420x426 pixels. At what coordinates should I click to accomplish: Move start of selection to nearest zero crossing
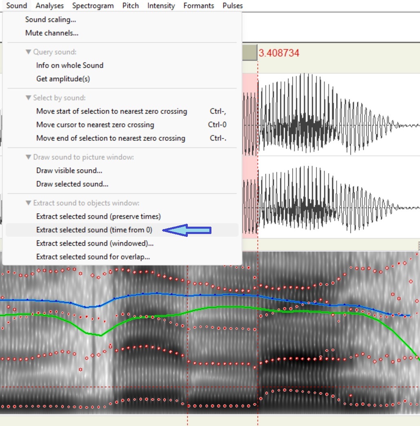[x=112, y=111]
